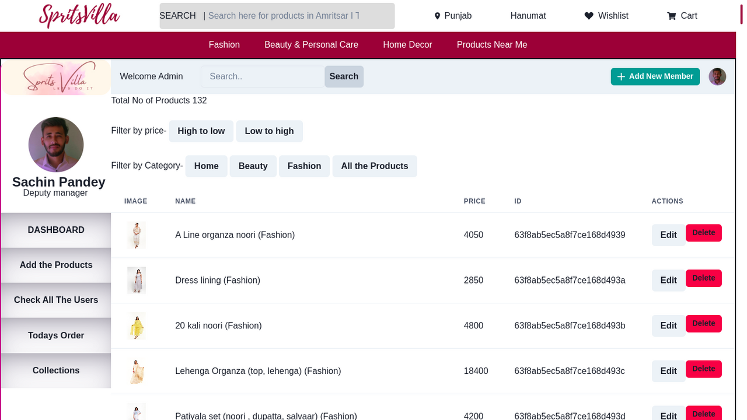Screen dimensions: 747x420
Task: Delete the Dress lining product
Action: click(703, 278)
